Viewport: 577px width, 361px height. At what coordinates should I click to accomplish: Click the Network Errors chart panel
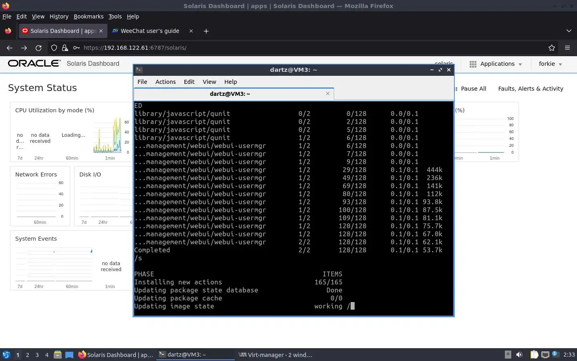pyautogui.click(x=40, y=197)
